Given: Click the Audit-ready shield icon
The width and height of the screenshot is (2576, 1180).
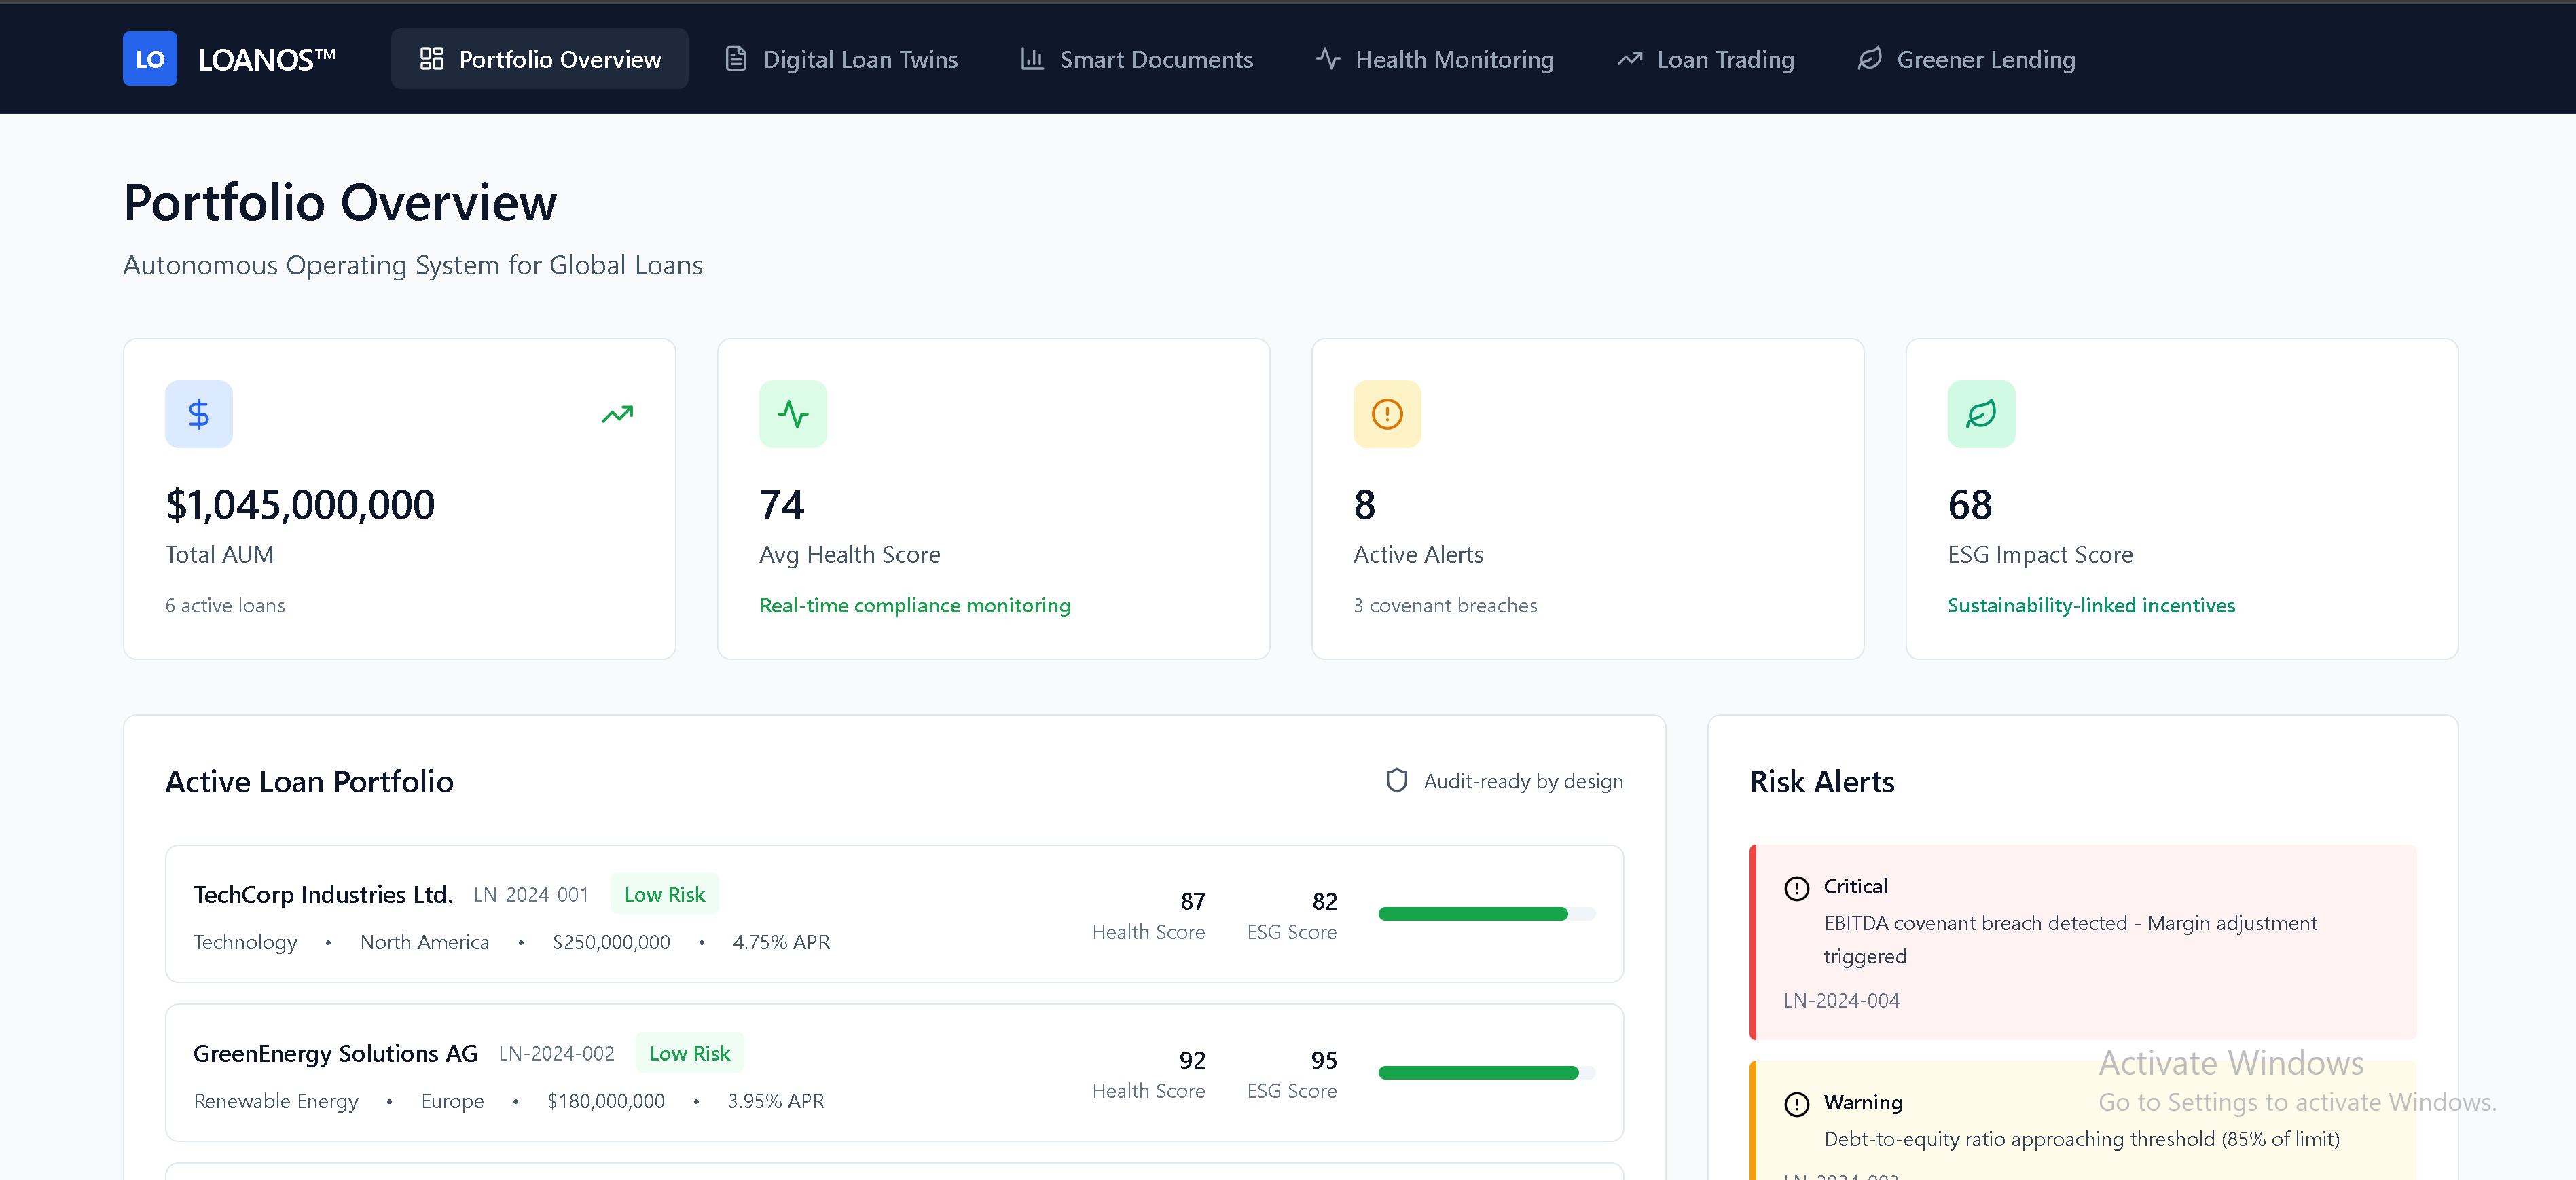Looking at the screenshot, I should [x=1397, y=780].
